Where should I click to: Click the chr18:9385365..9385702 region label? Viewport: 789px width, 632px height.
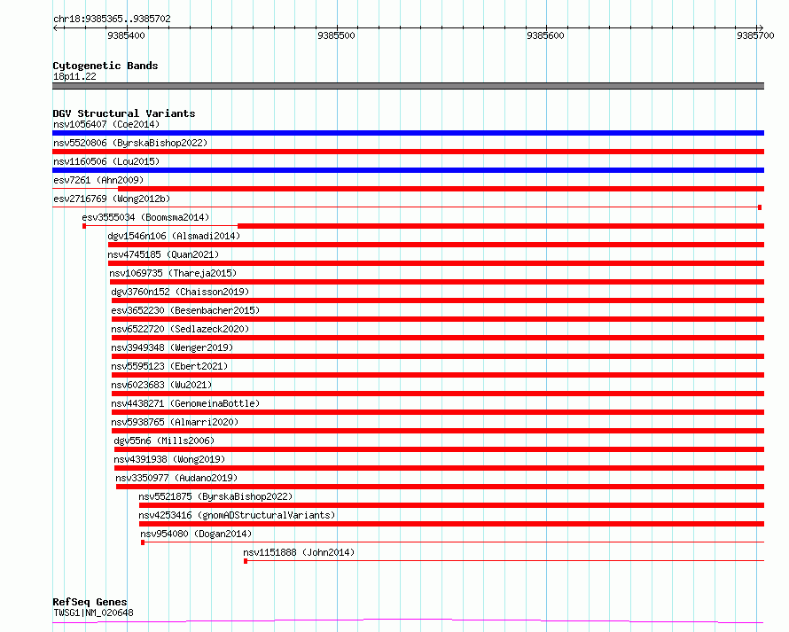[112, 19]
